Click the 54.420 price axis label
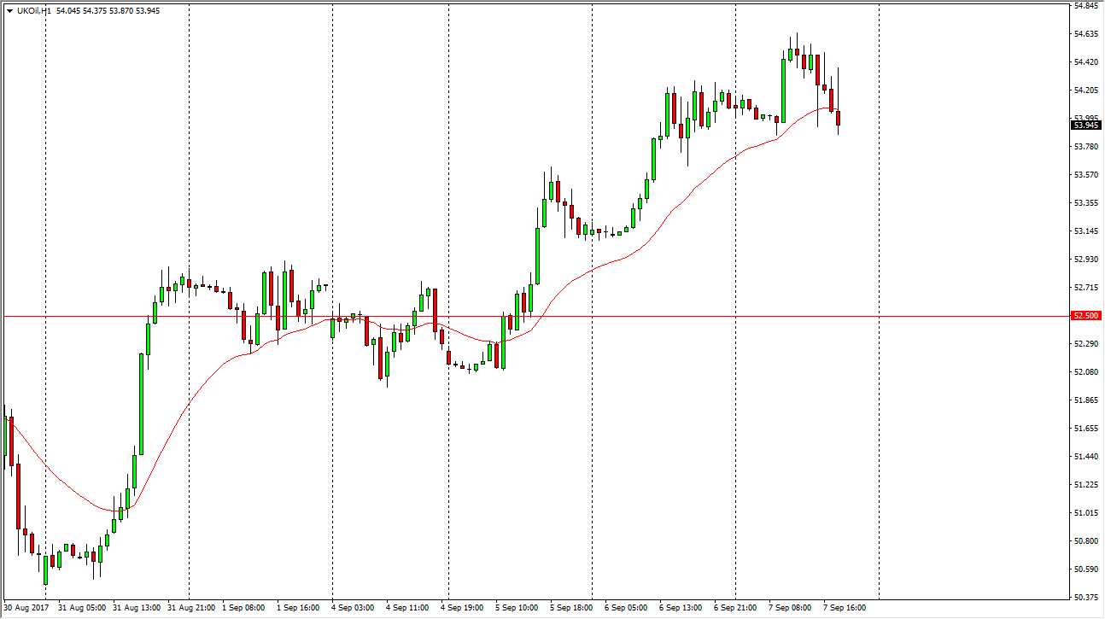Viewport: 1105px width, 619px height. click(1086, 62)
